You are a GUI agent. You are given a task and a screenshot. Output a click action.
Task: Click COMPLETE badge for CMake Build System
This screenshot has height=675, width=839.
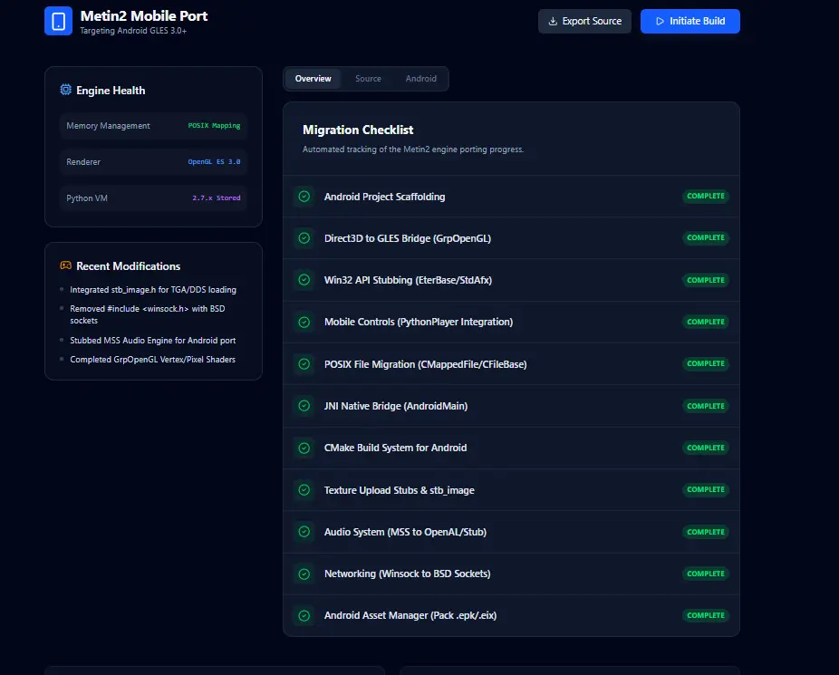706,448
